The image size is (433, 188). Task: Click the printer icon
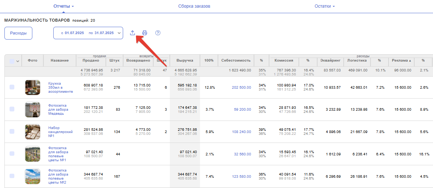(145, 33)
